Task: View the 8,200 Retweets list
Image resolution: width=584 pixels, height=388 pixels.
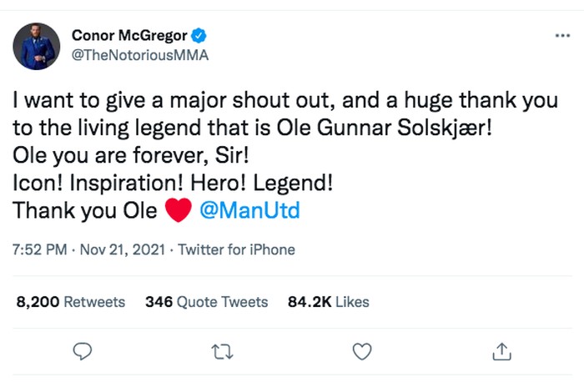Action: tap(71, 301)
